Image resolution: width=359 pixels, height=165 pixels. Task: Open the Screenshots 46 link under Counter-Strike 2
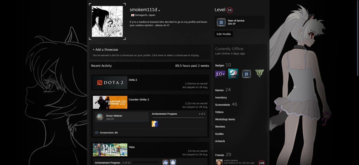[x=109, y=133]
